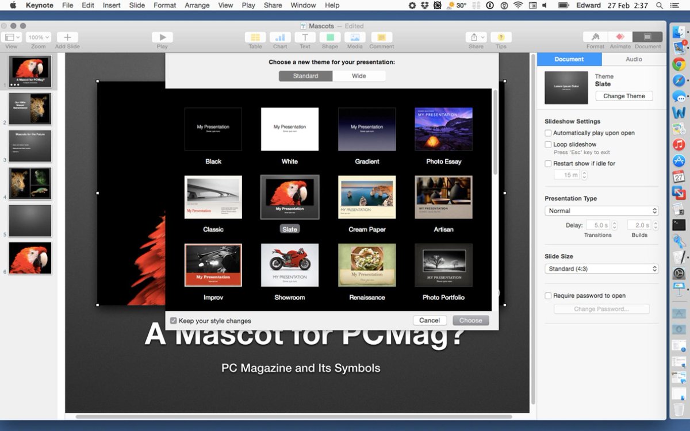Image resolution: width=690 pixels, height=431 pixels.
Task: Open the App Store Dock icon
Action: click(x=679, y=161)
